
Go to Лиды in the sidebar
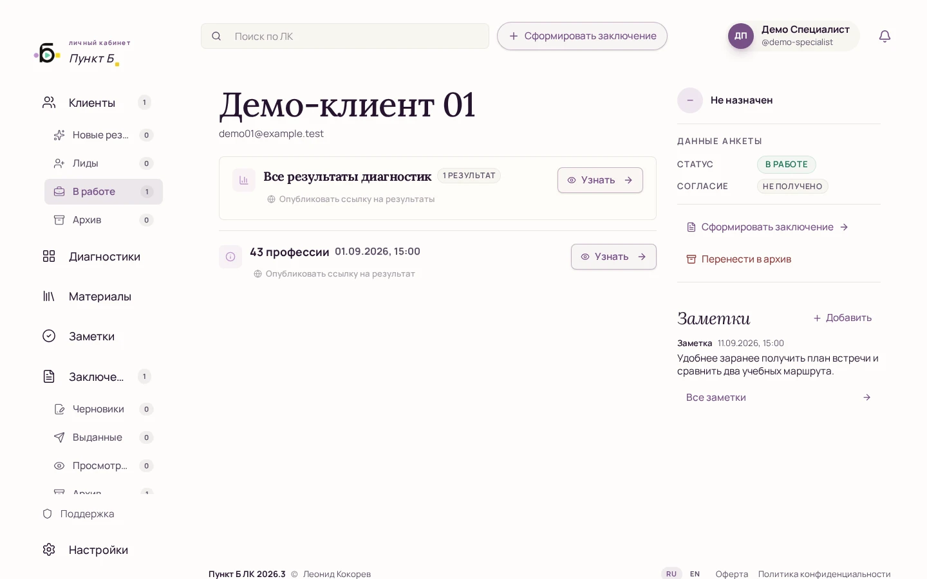pos(104,163)
